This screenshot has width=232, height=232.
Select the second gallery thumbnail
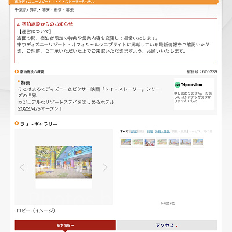pyautogui.click(x=137, y=142)
